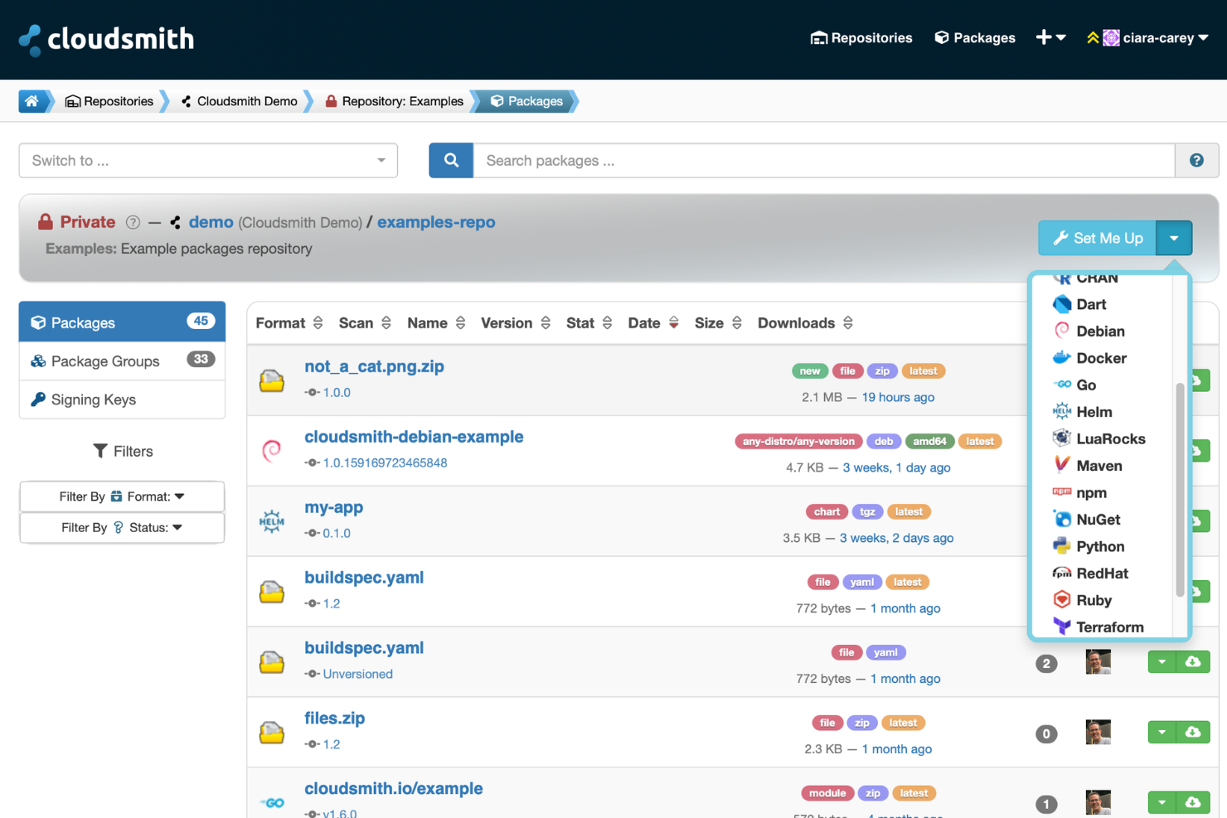The width and height of the screenshot is (1227, 818).
Task: Click the Search packages input field
Action: tap(824, 161)
